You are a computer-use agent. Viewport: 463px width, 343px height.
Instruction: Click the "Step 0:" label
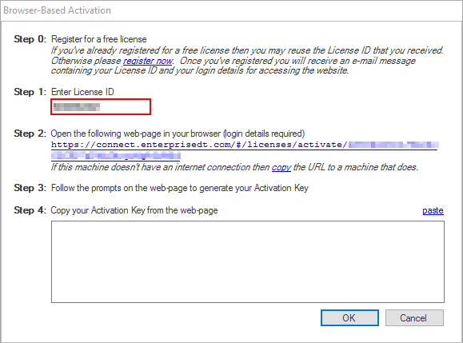(x=30, y=39)
